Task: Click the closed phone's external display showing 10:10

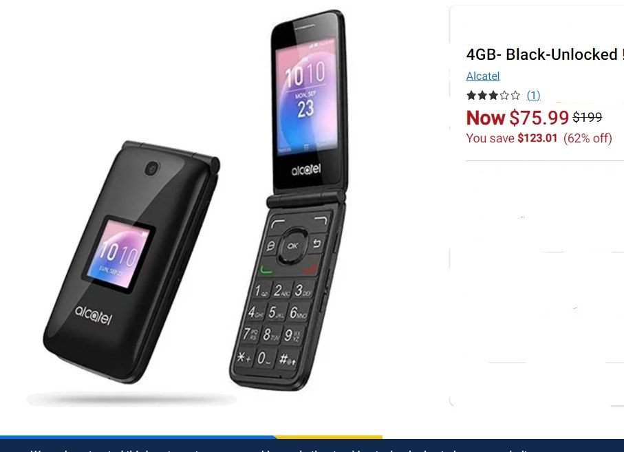Action: (x=118, y=254)
